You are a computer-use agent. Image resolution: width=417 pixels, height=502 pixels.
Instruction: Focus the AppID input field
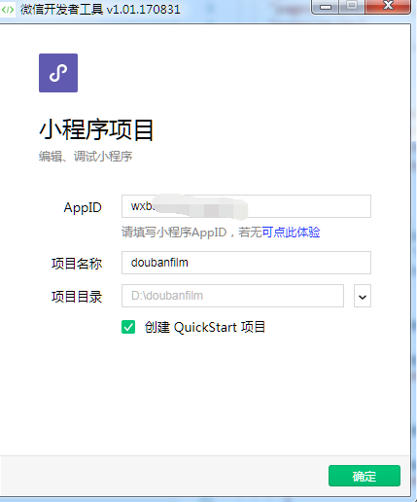coord(246,206)
